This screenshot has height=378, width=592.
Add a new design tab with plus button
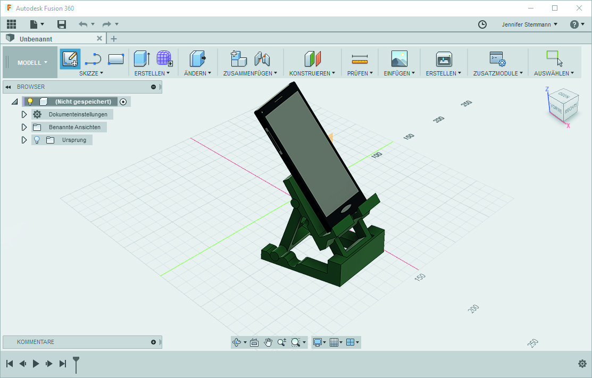tap(114, 39)
